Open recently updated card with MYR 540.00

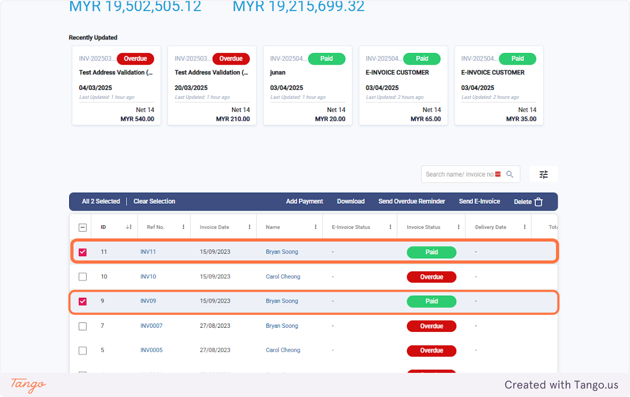pos(117,86)
